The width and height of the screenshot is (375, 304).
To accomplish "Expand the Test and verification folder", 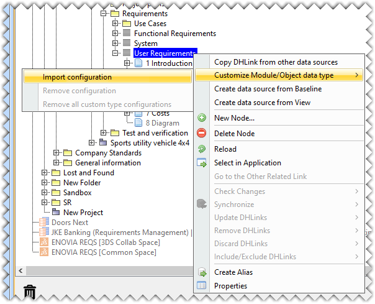I will pos(103,132).
